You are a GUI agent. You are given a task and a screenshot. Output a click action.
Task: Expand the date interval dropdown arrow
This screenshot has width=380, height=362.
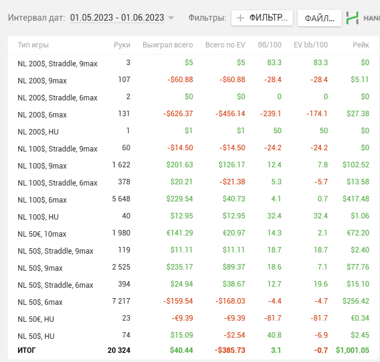tap(171, 18)
